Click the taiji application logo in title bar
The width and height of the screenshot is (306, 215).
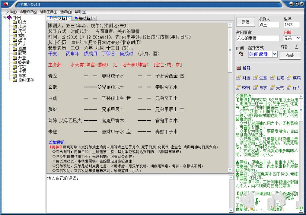click(6, 4)
